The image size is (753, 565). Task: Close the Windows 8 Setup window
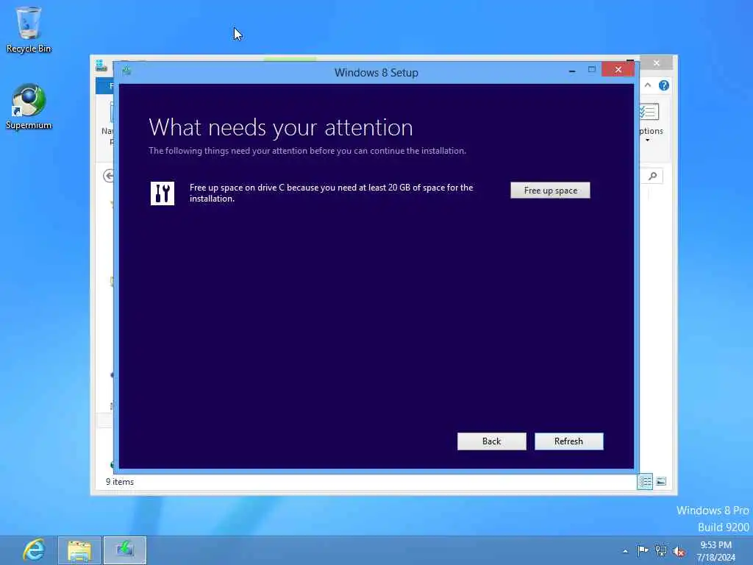(x=618, y=70)
